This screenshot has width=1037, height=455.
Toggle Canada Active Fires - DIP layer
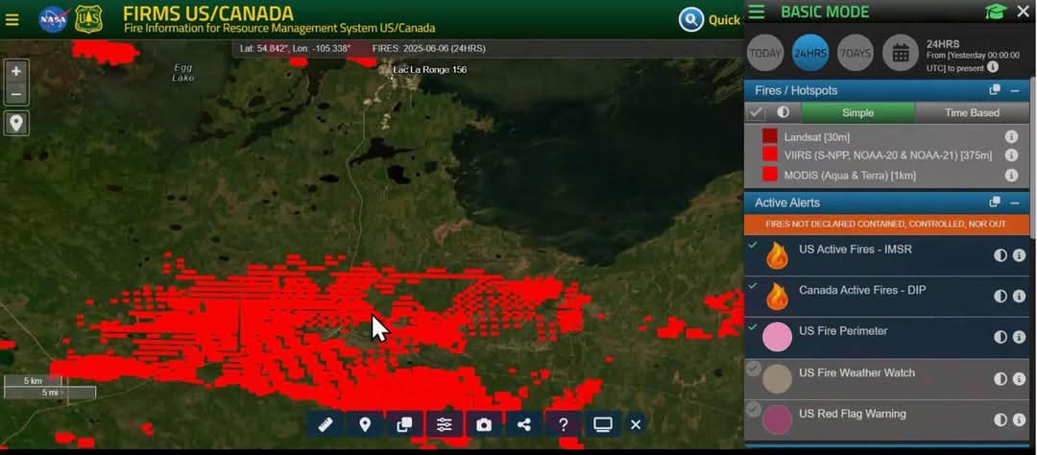coord(754,286)
